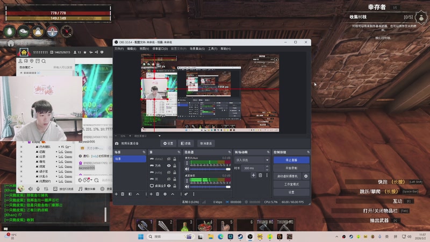
Task: Add a scene transition with the plus
Action: click(253, 175)
